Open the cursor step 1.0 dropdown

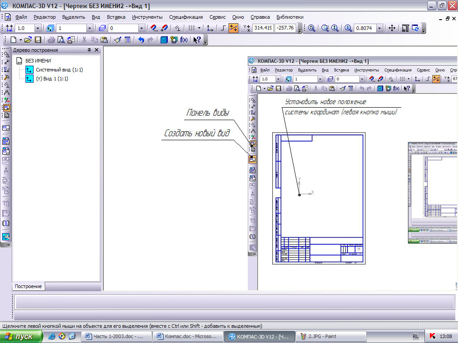(38, 28)
